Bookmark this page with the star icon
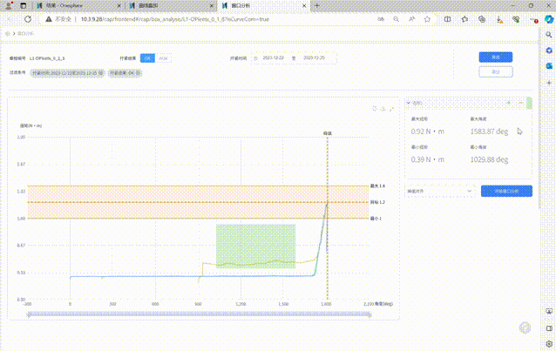Viewport: 556px width, 351px height. [x=427, y=19]
